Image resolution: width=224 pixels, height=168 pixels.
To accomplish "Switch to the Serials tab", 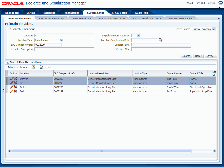I will coord(31,13).
